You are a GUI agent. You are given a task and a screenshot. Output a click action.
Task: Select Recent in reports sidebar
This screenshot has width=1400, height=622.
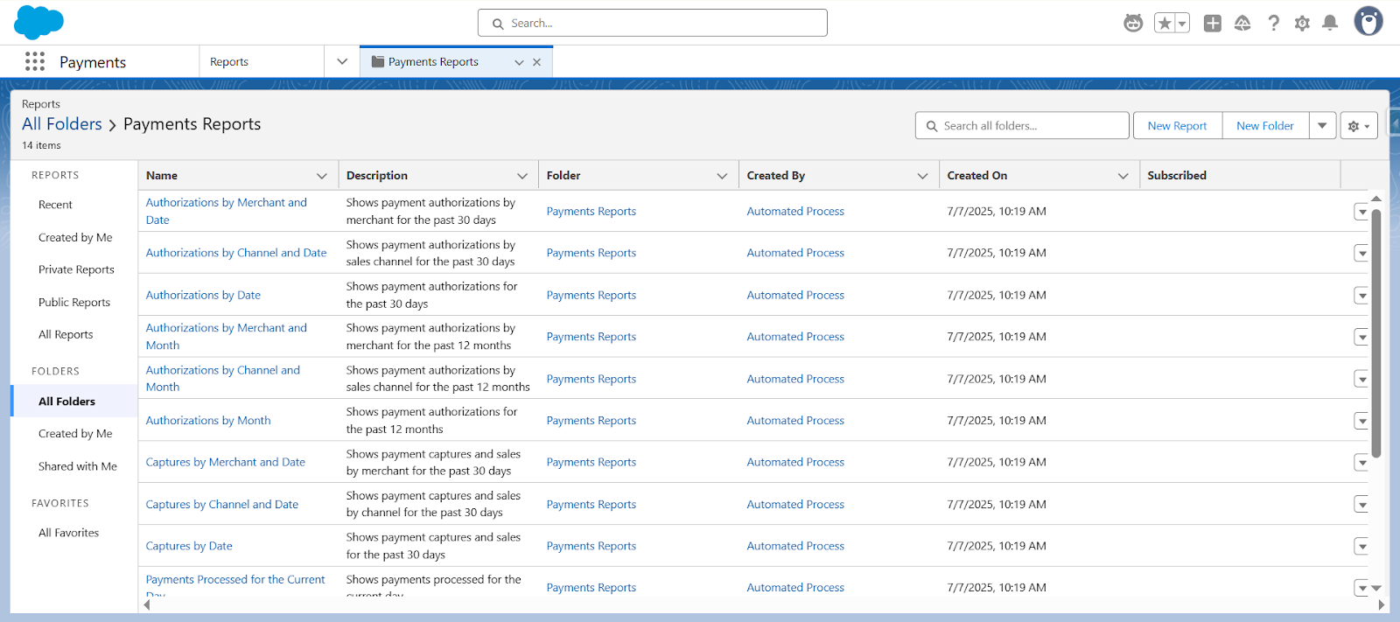click(55, 205)
